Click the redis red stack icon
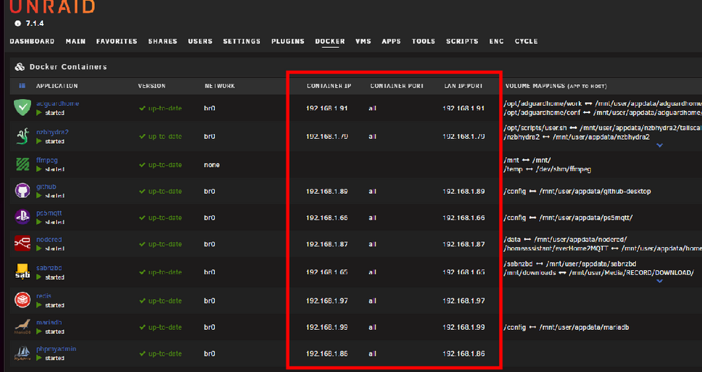702x372 pixels. [x=22, y=300]
